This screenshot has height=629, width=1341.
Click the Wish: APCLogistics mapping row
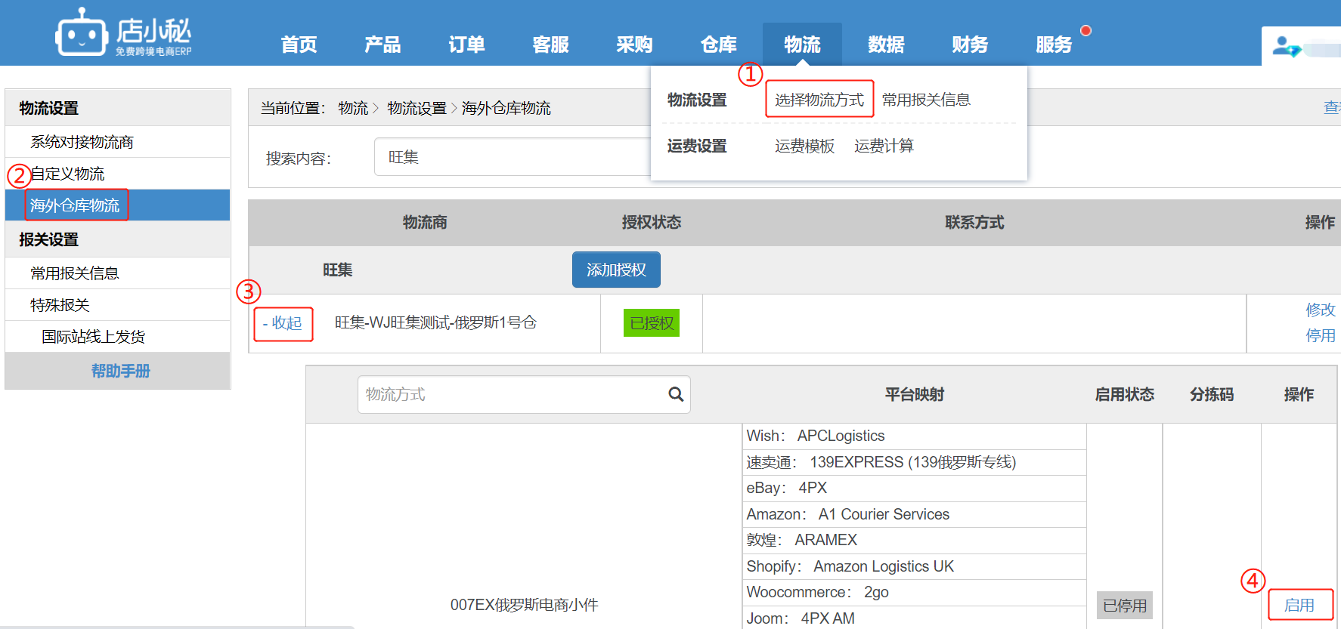(915, 436)
